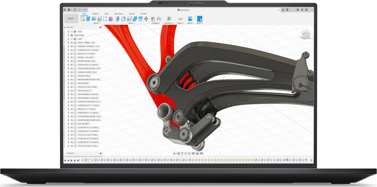Expand the Motion Studies folder
The width and height of the screenshot is (377, 187).
click(68, 35)
